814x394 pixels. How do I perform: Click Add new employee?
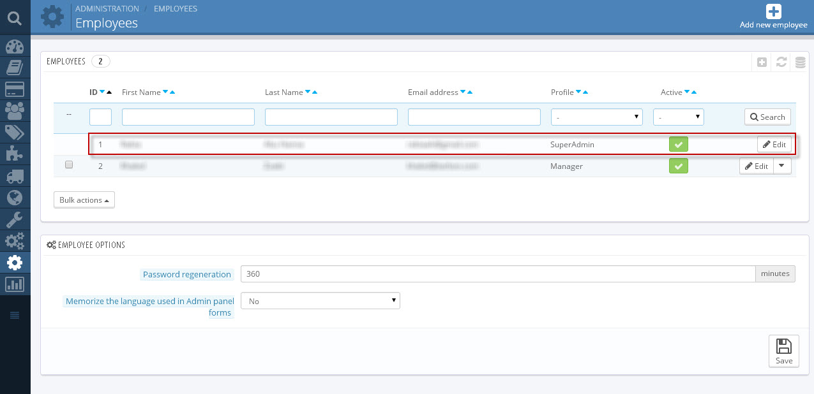[x=774, y=17]
